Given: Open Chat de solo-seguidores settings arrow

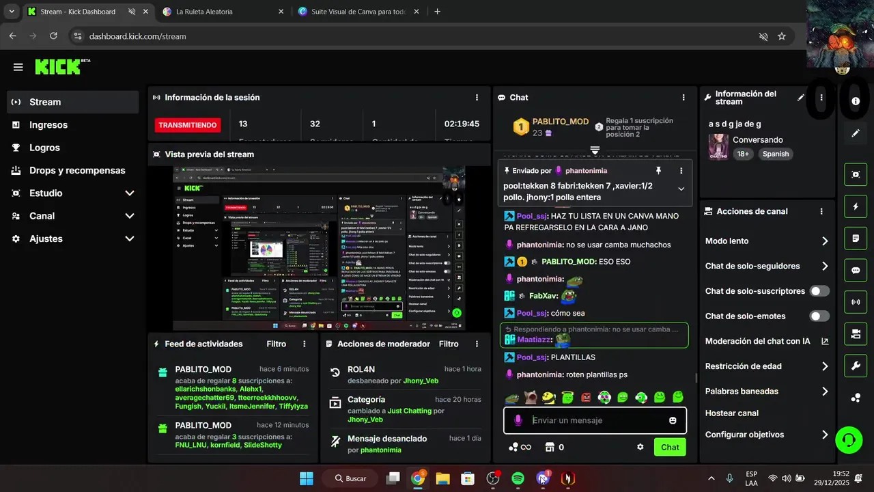Looking at the screenshot, I should click(x=825, y=266).
